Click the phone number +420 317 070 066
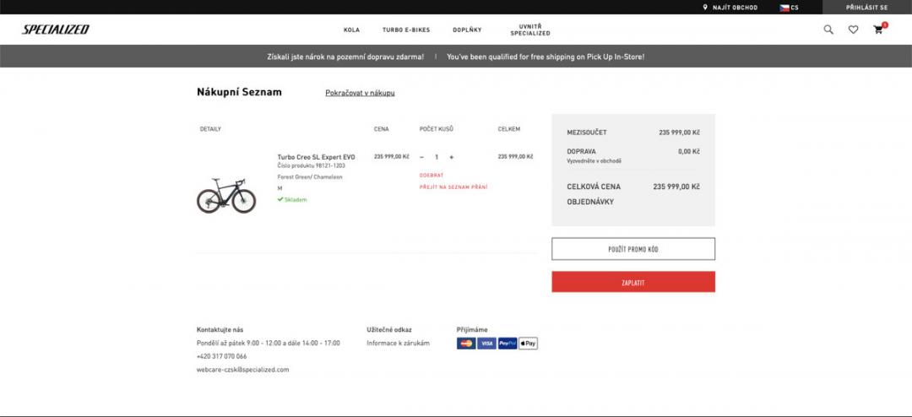Screen dimensions: 912x417 221,356
